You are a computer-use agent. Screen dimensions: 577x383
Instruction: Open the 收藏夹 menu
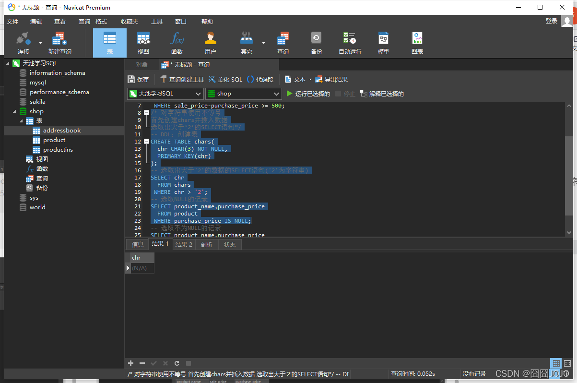point(130,21)
